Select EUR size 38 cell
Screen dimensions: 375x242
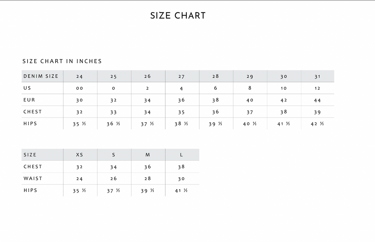click(215, 100)
